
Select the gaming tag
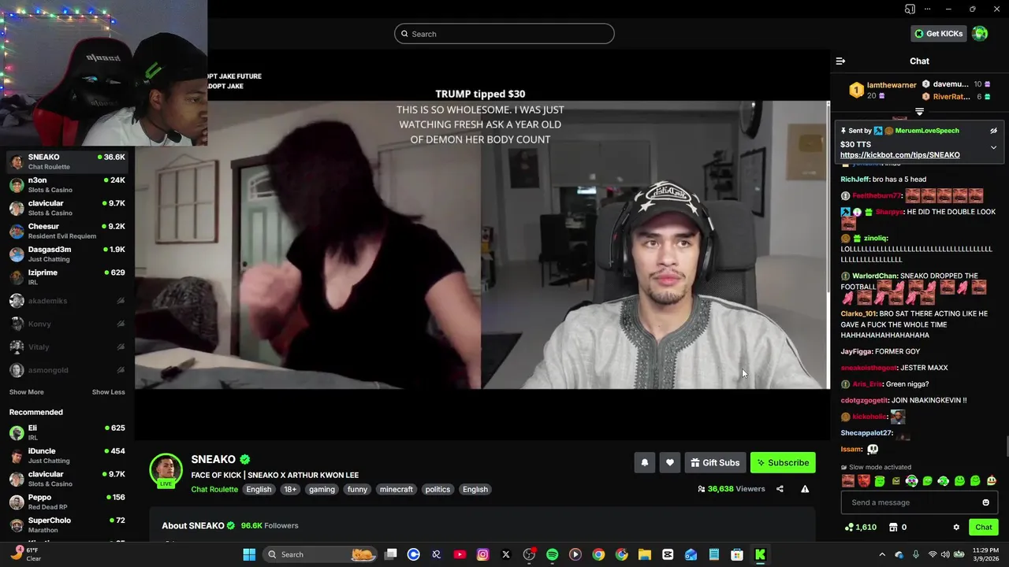point(322,489)
